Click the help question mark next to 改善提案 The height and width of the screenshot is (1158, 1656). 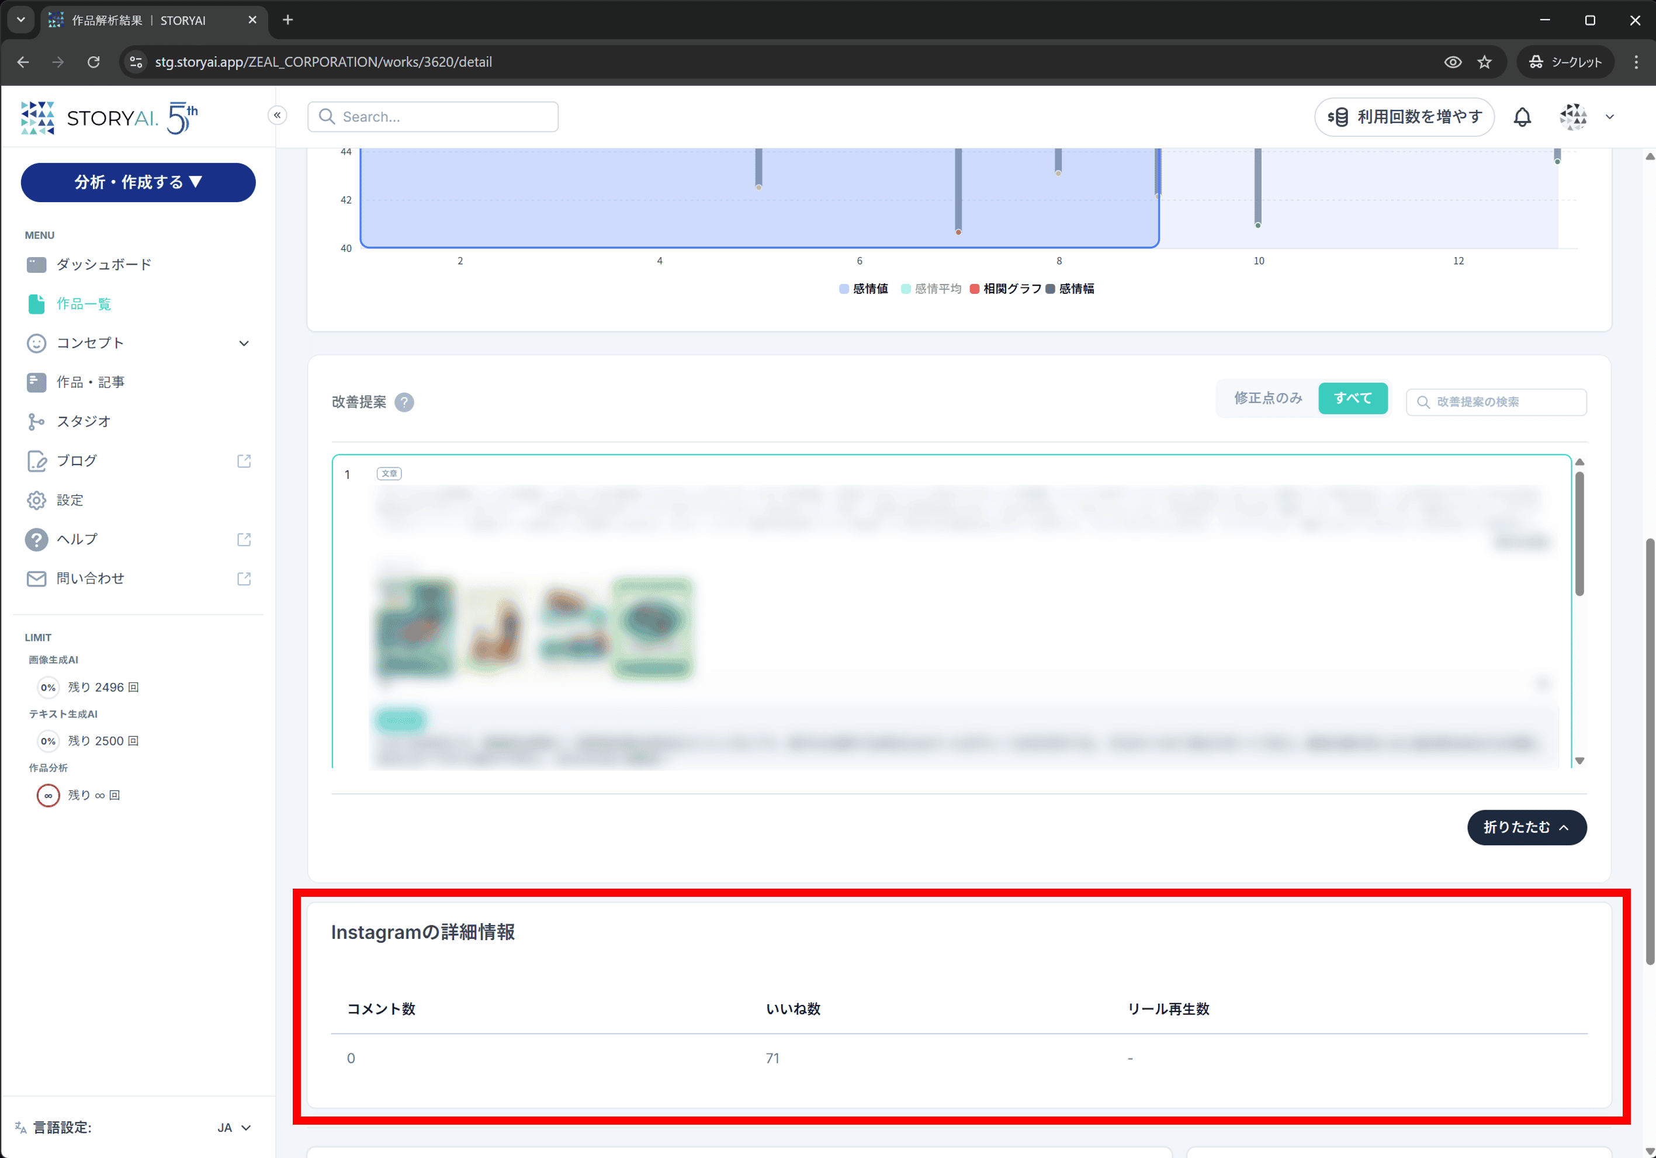(404, 403)
